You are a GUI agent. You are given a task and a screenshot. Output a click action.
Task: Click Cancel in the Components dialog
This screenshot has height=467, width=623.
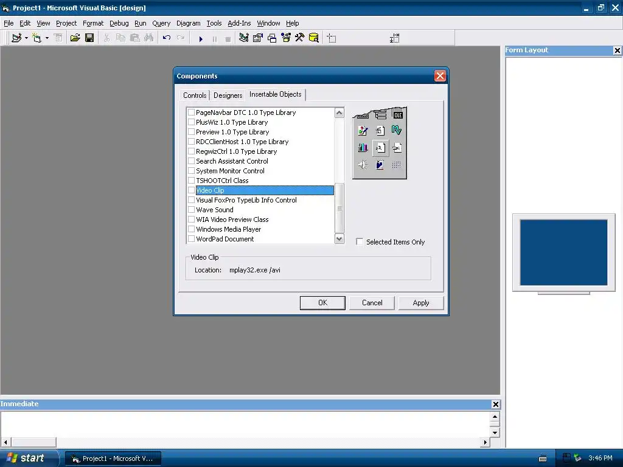pyautogui.click(x=372, y=303)
